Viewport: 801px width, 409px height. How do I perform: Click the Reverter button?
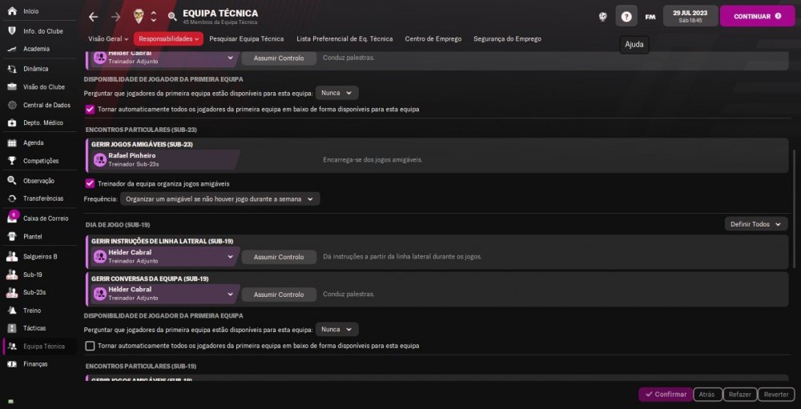tap(776, 394)
